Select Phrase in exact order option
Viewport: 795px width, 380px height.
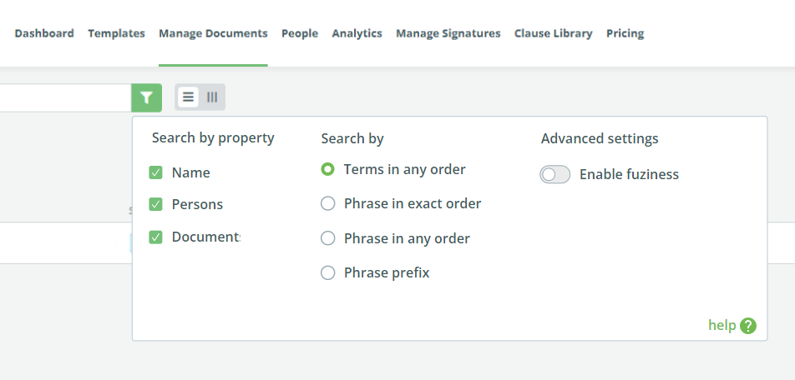pos(328,203)
